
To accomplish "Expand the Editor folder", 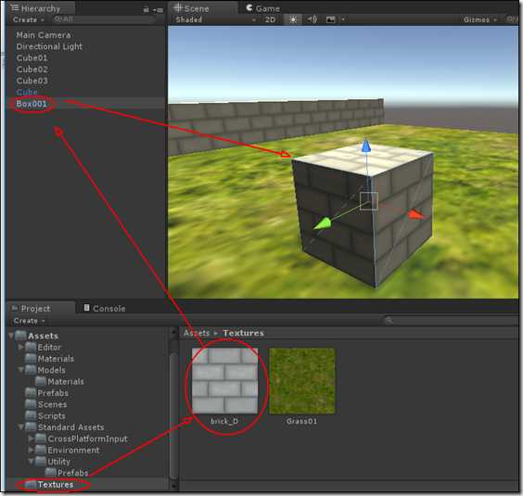I will (21, 347).
